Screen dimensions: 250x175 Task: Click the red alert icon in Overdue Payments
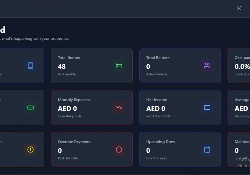[119, 149]
